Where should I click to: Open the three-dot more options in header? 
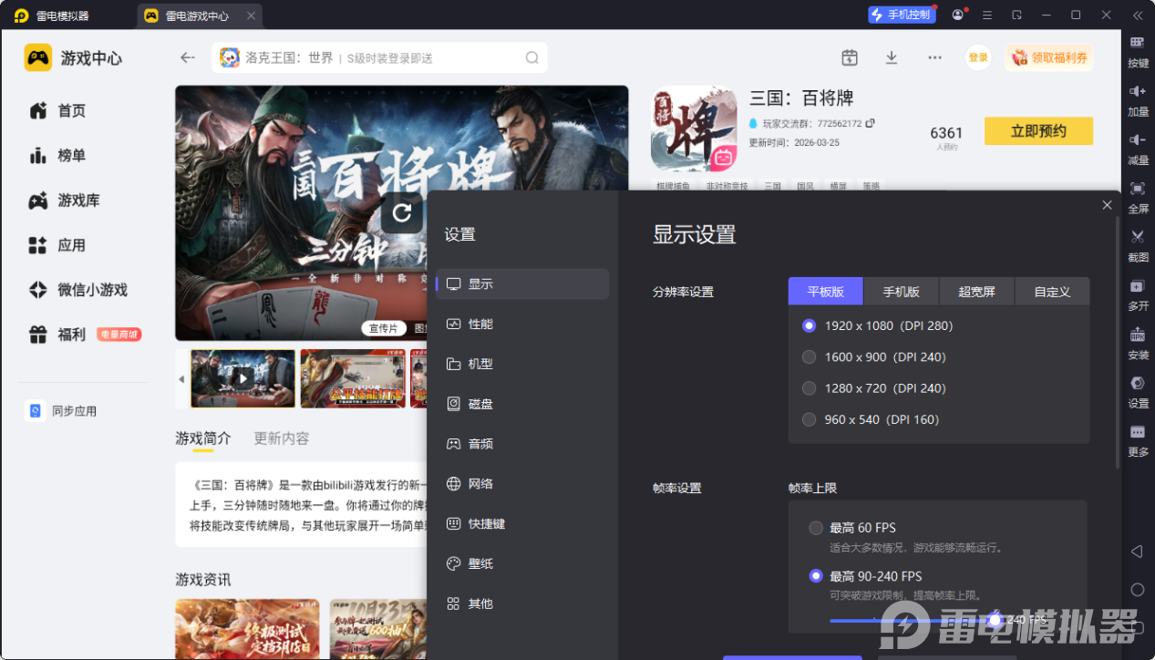point(934,57)
